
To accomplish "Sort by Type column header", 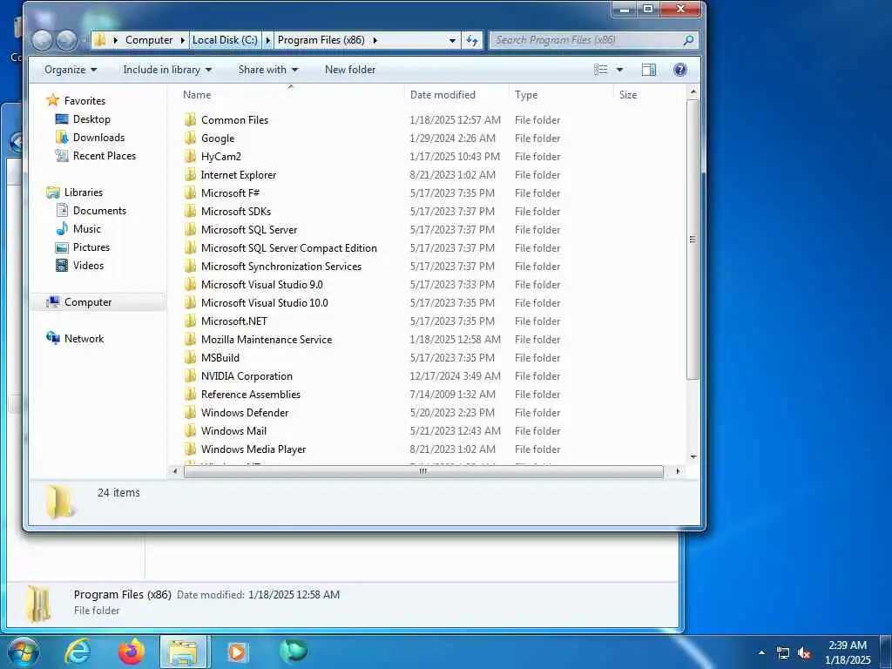I will [561, 94].
